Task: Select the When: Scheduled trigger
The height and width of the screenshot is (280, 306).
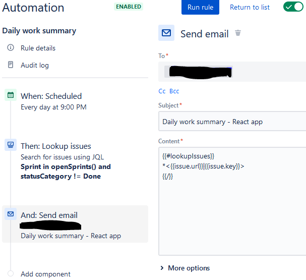Action: [51, 96]
